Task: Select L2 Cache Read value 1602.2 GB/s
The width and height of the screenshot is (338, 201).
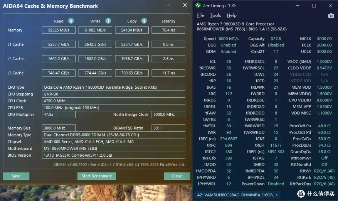Action: pyautogui.click(x=59, y=59)
